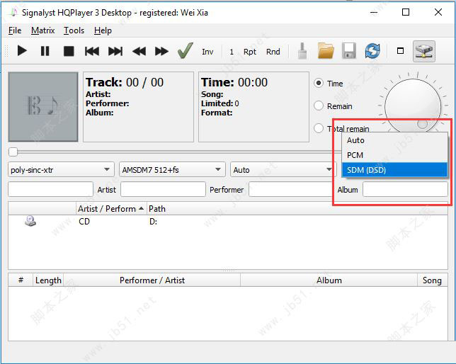The width and height of the screenshot is (456, 364).
Task: Pause playback in the toolbar
Action: coord(45,51)
